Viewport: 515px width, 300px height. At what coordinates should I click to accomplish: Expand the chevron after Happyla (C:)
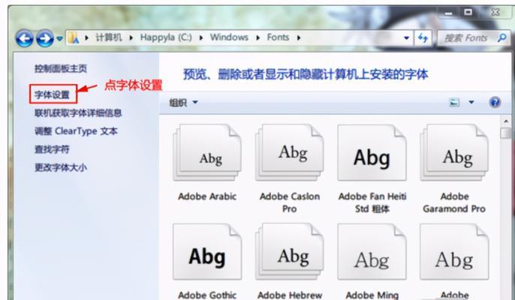pos(201,37)
